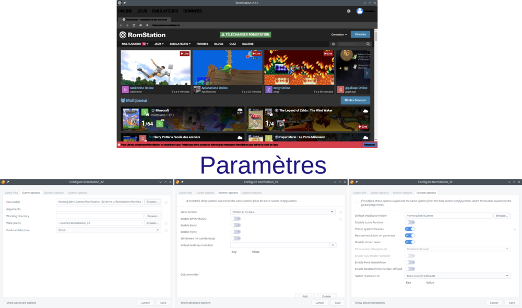Switch to System options tab in Runner options window
Viewport: 522px width, 308px height.
coord(252,193)
